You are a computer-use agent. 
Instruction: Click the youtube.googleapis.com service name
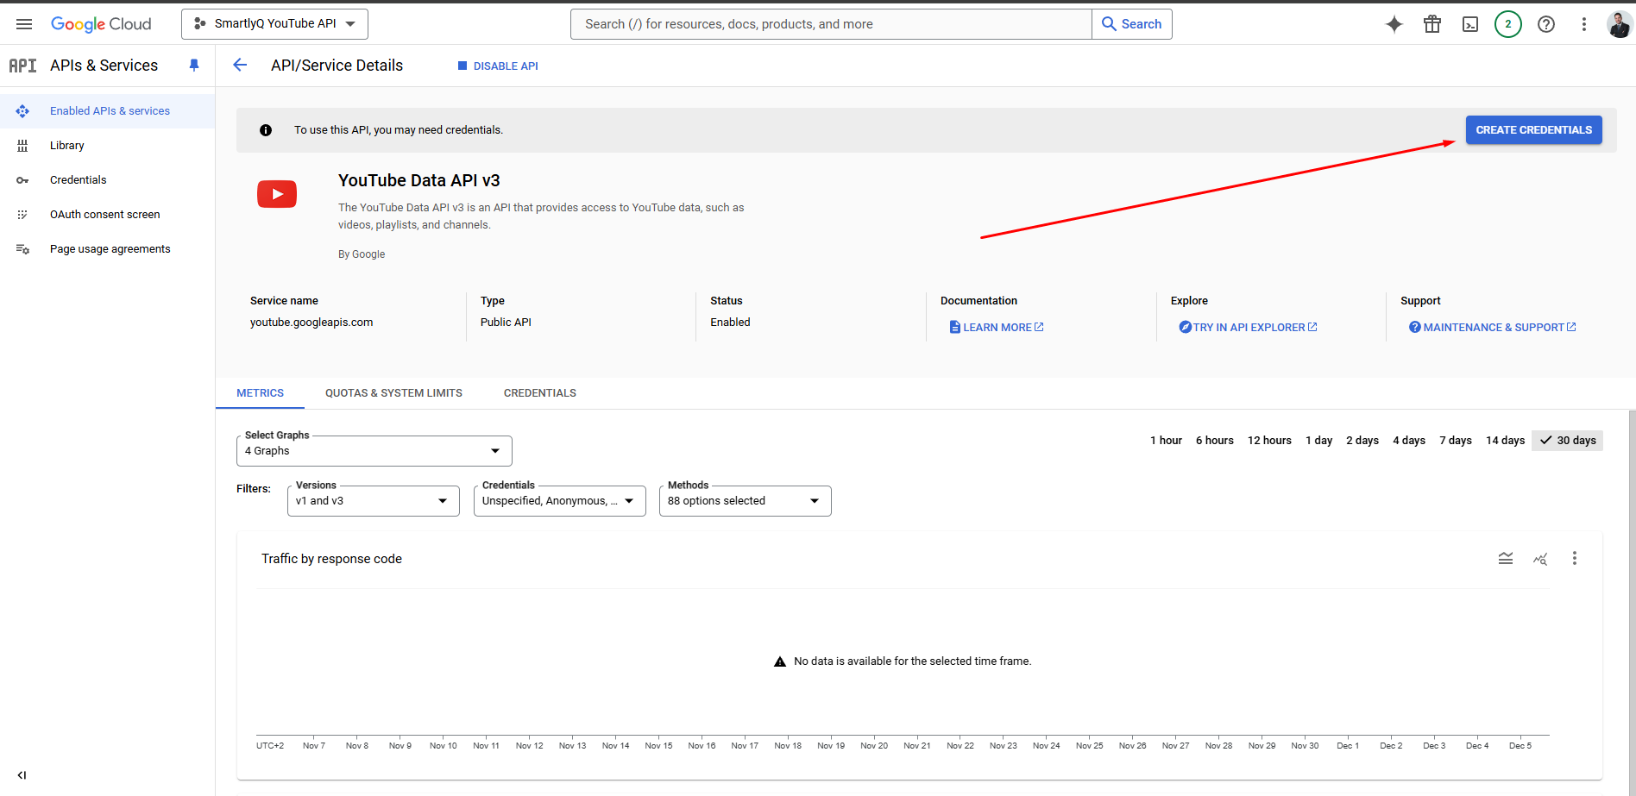[x=311, y=323]
